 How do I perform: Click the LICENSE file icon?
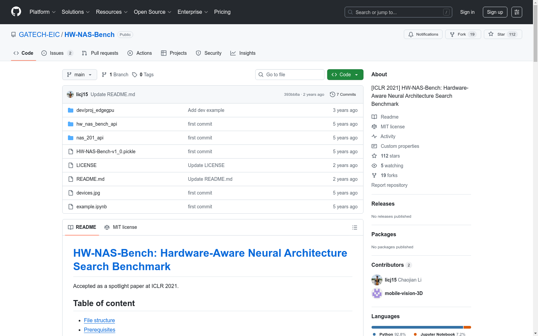pyautogui.click(x=71, y=165)
